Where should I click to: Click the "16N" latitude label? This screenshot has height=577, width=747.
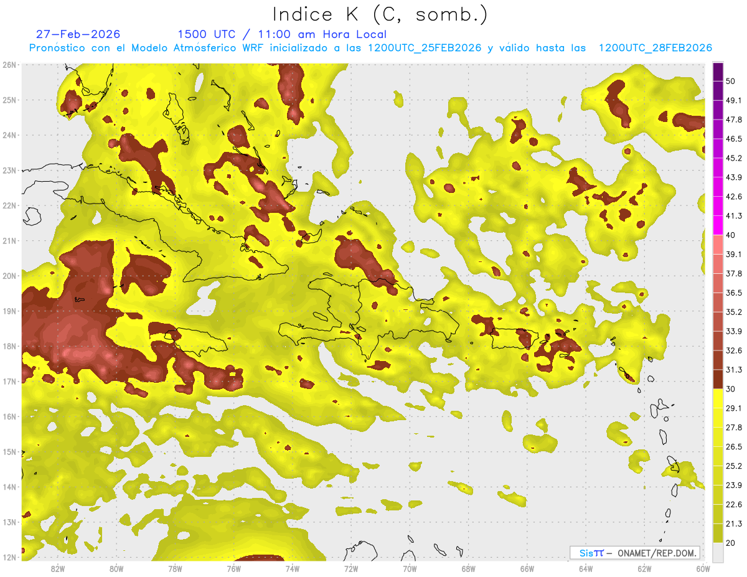click(x=9, y=416)
